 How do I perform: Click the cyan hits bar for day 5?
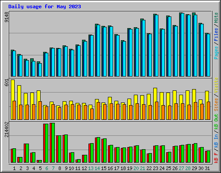point(40,70)
